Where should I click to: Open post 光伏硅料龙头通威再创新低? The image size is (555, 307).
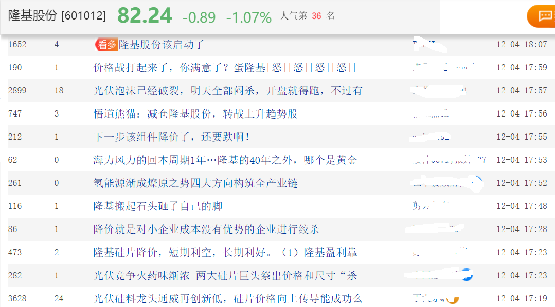coord(227,298)
